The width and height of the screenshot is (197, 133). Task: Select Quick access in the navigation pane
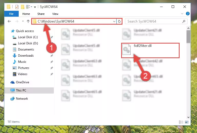(x=25, y=31)
